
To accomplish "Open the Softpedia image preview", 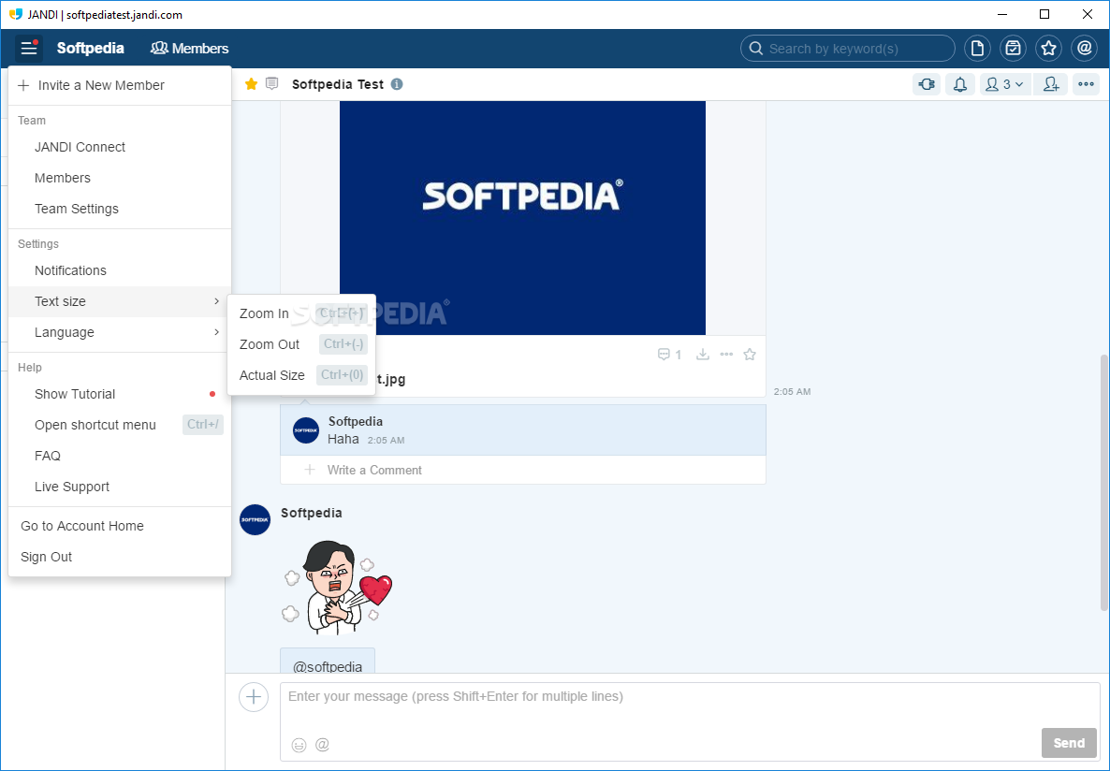I will click(522, 217).
